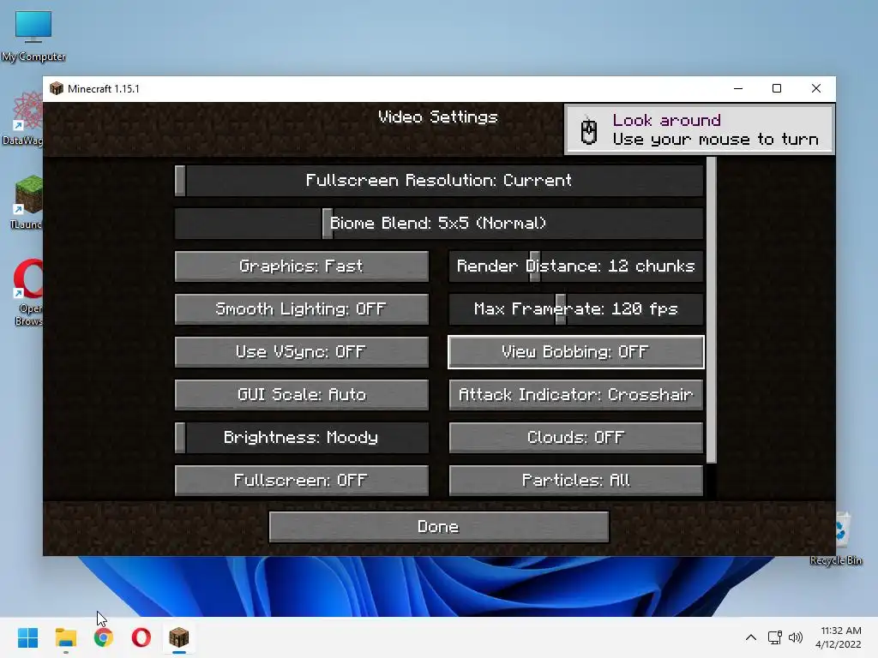Click the Biome Blend slider

439,224
